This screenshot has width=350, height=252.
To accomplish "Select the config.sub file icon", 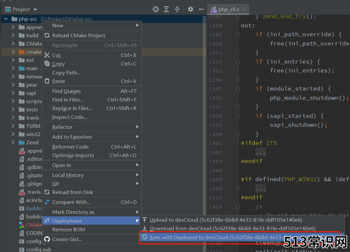I will (22, 249).
